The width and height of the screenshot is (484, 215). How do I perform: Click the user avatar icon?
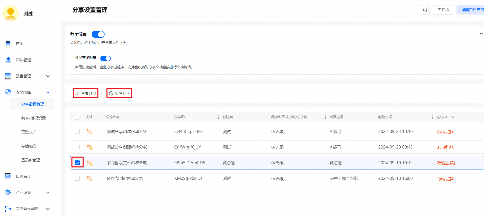[x=11, y=13]
